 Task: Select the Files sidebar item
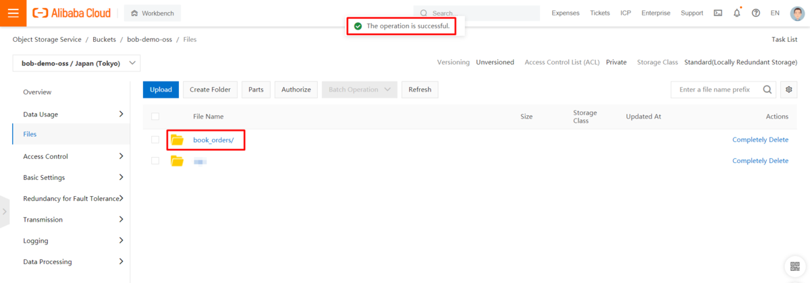click(70, 134)
